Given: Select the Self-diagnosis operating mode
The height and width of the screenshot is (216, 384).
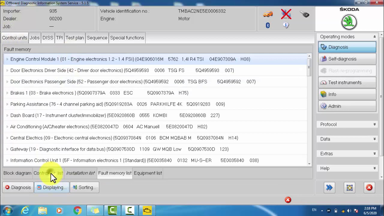Looking at the screenshot, I should [347, 59].
